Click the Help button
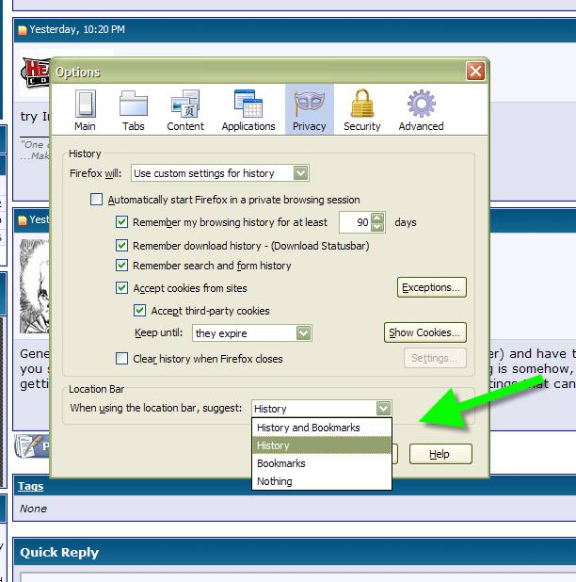 tap(440, 454)
